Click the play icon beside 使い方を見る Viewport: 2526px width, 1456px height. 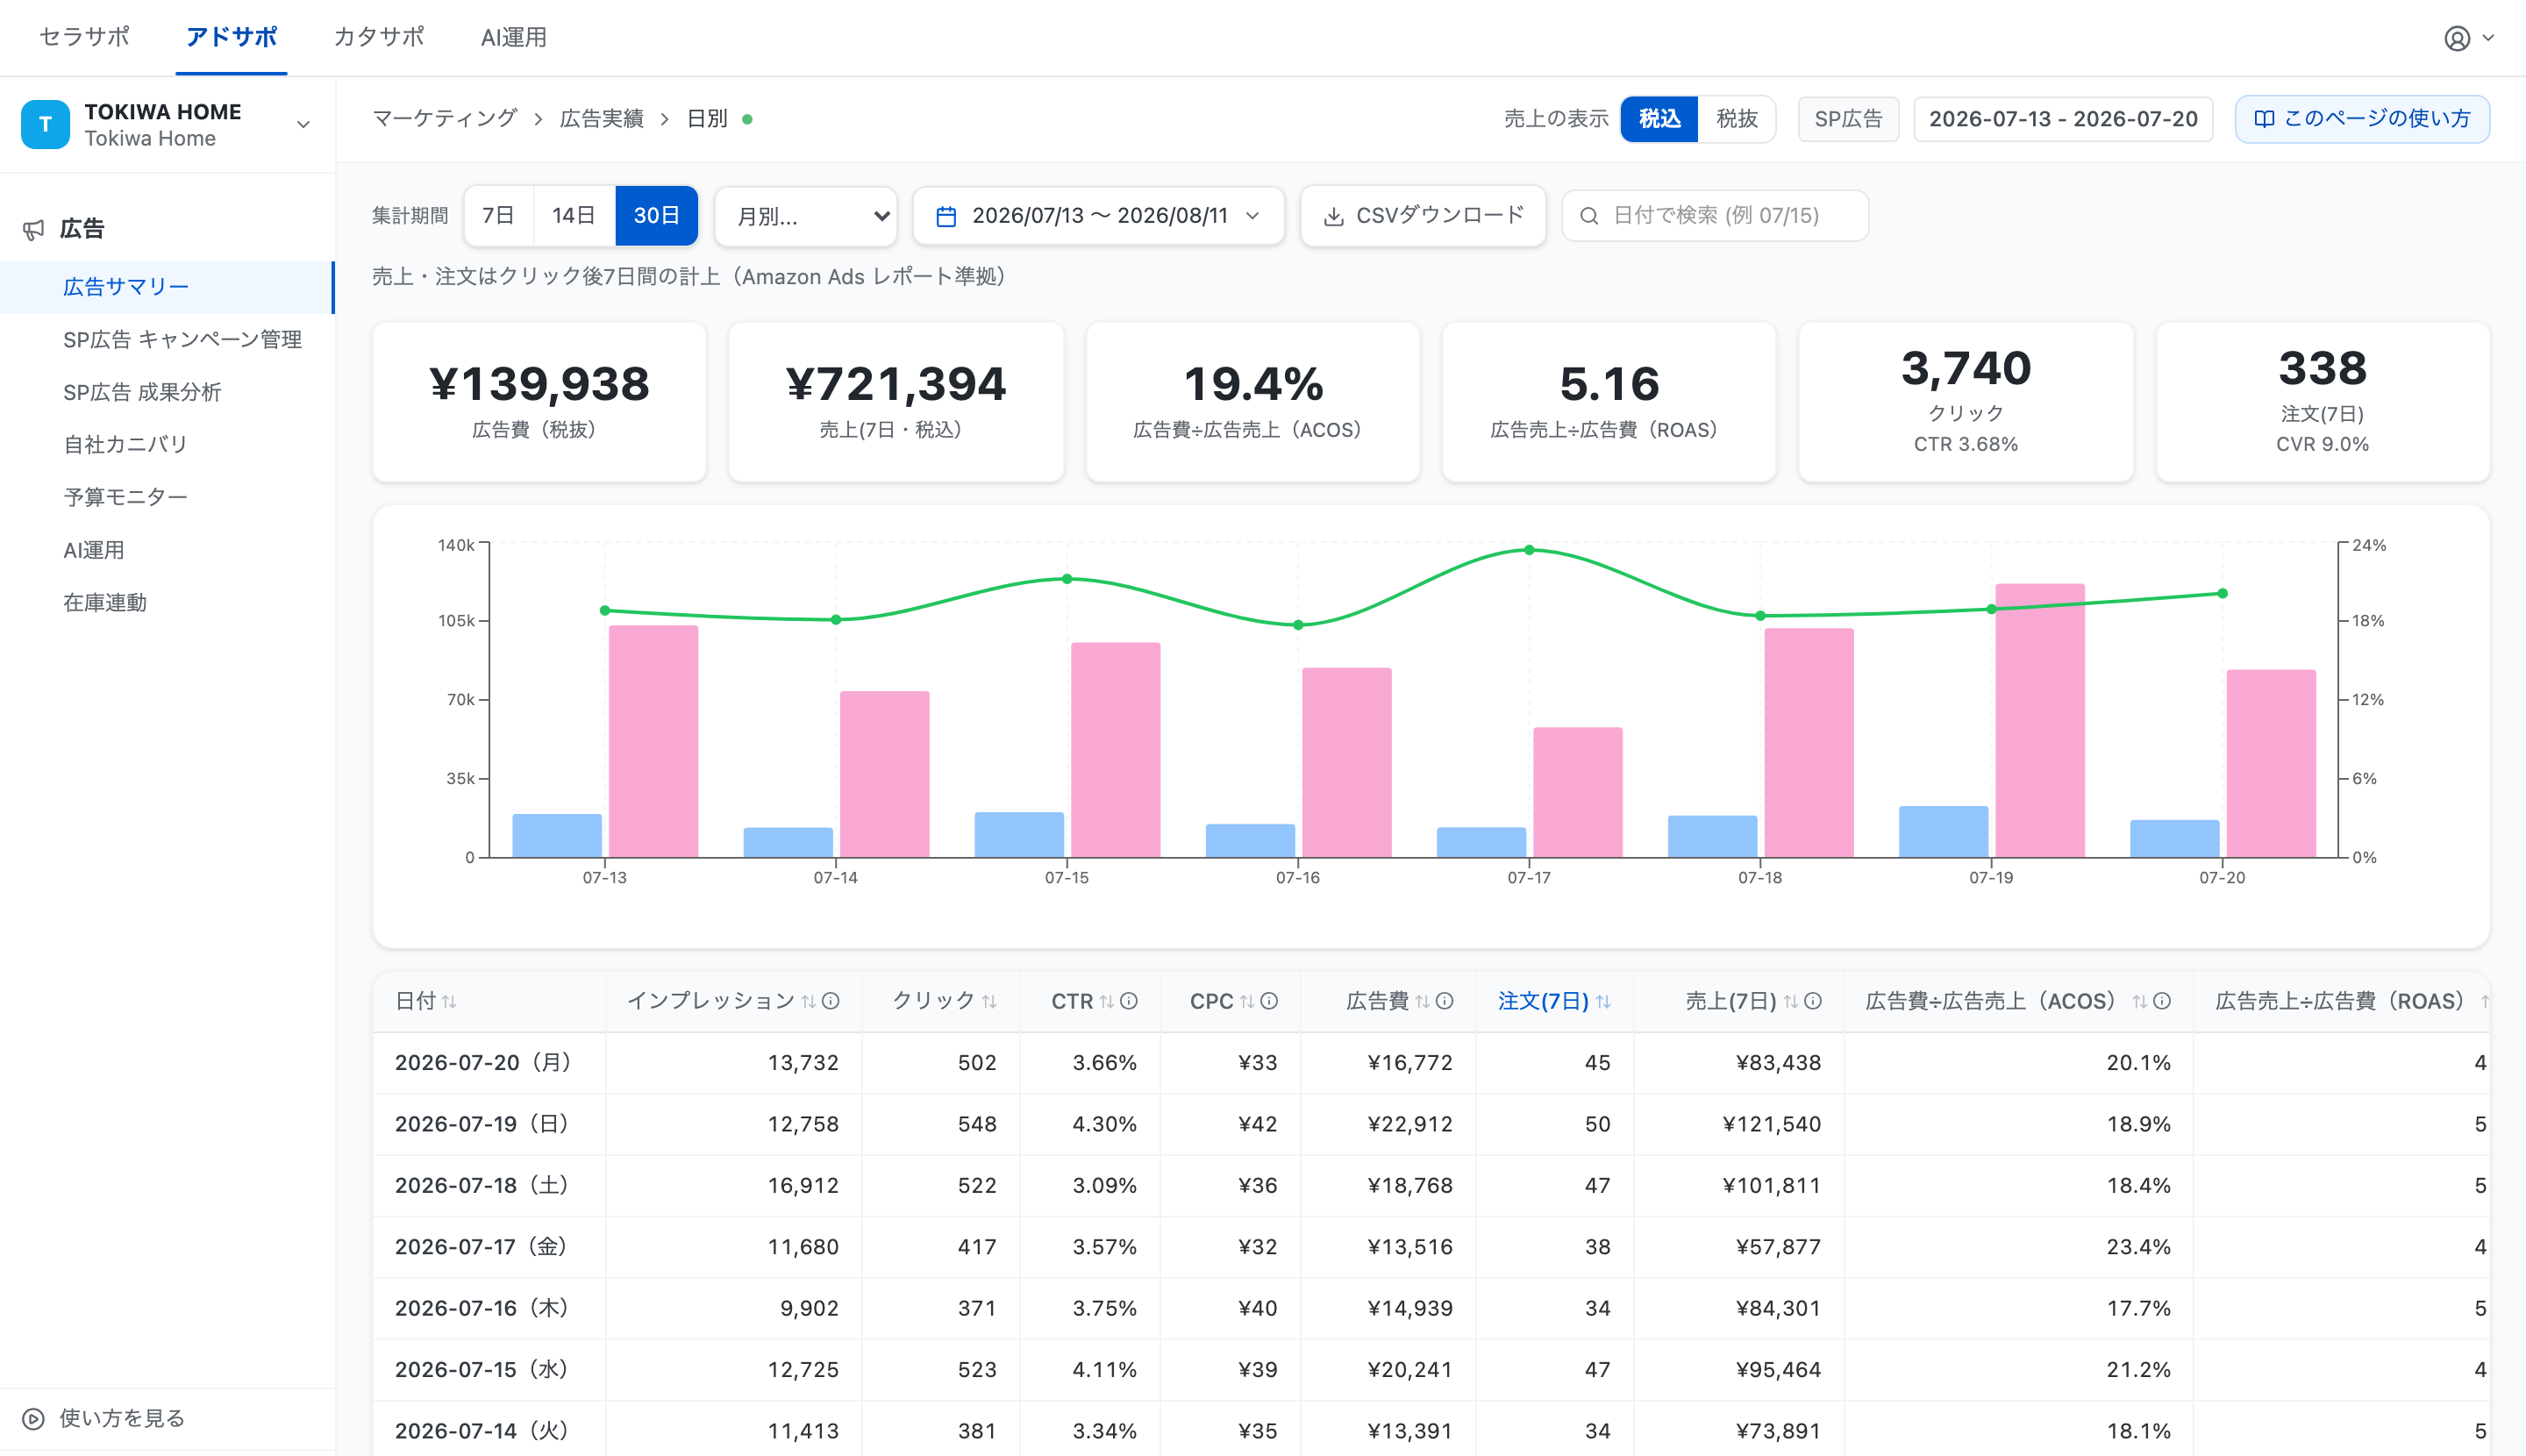coord(33,1418)
